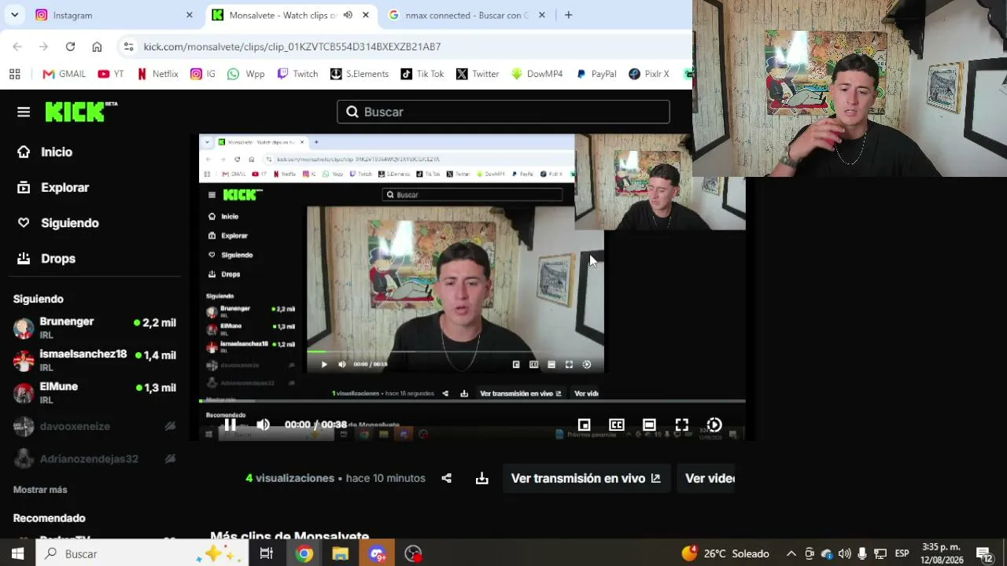Mute the Monsalvete tab audio icon

pos(348,15)
